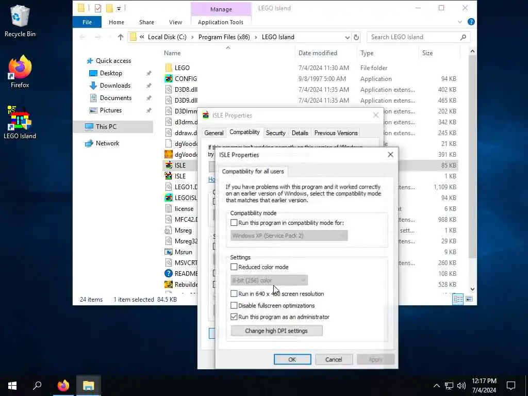The image size is (528, 396).
Task: Select the CONFIG application icon
Action: [x=169, y=78]
